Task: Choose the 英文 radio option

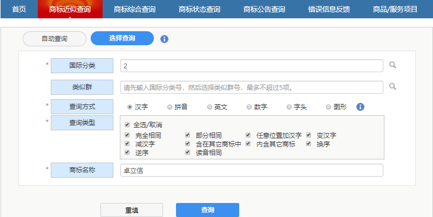Action: click(209, 107)
